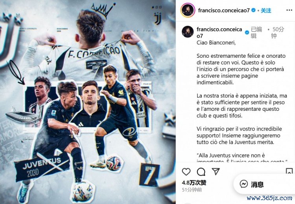Click the verified badge next to the header username
Screen dimensions: 295x204
[x=253, y=10]
